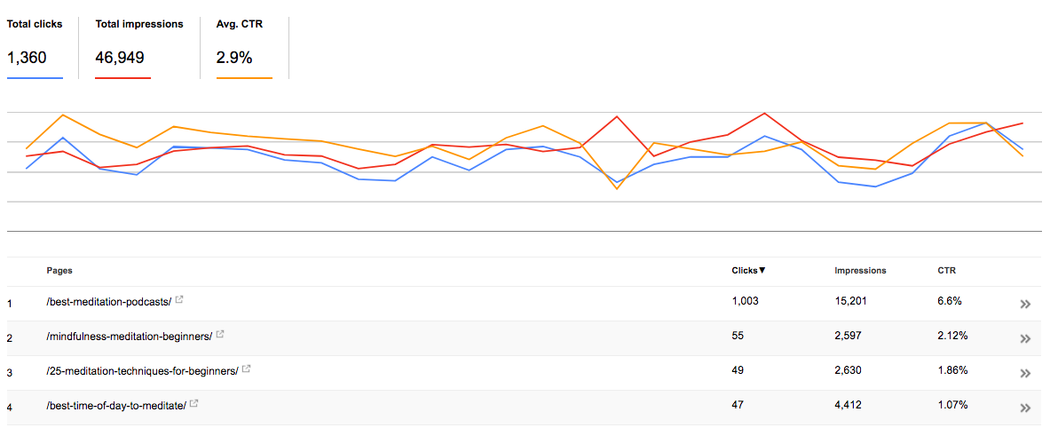Open the /mindfulness-meditation-beginners/ page link
The width and height of the screenshot is (1050, 428).
point(129,337)
